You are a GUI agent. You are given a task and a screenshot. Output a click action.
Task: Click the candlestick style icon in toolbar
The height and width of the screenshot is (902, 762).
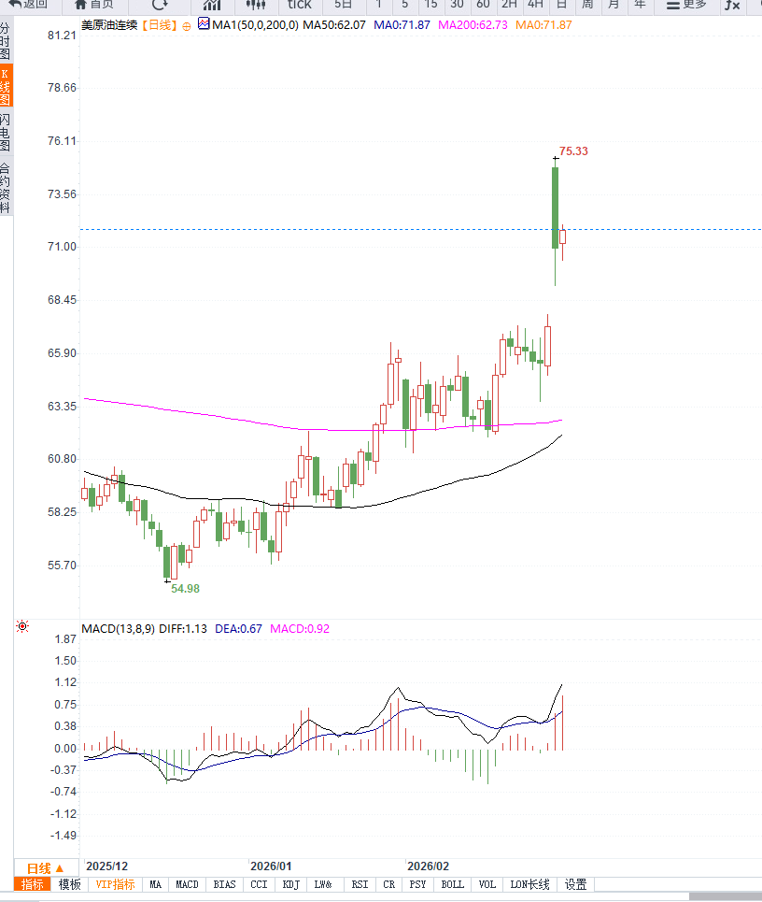pos(256,5)
